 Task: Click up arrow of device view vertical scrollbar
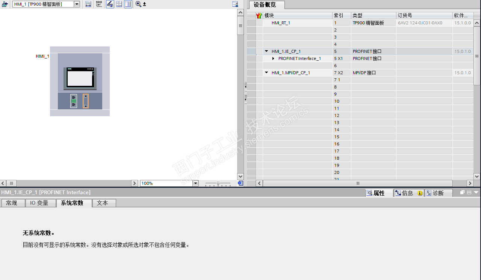[x=240, y=13]
